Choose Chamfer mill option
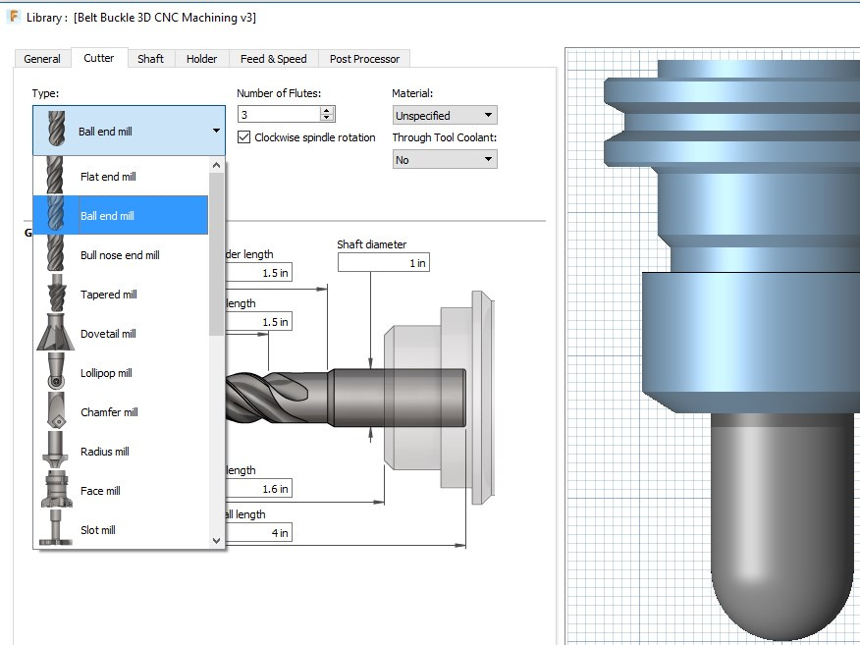Viewport: 860px width, 645px height. tap(121, 412)
